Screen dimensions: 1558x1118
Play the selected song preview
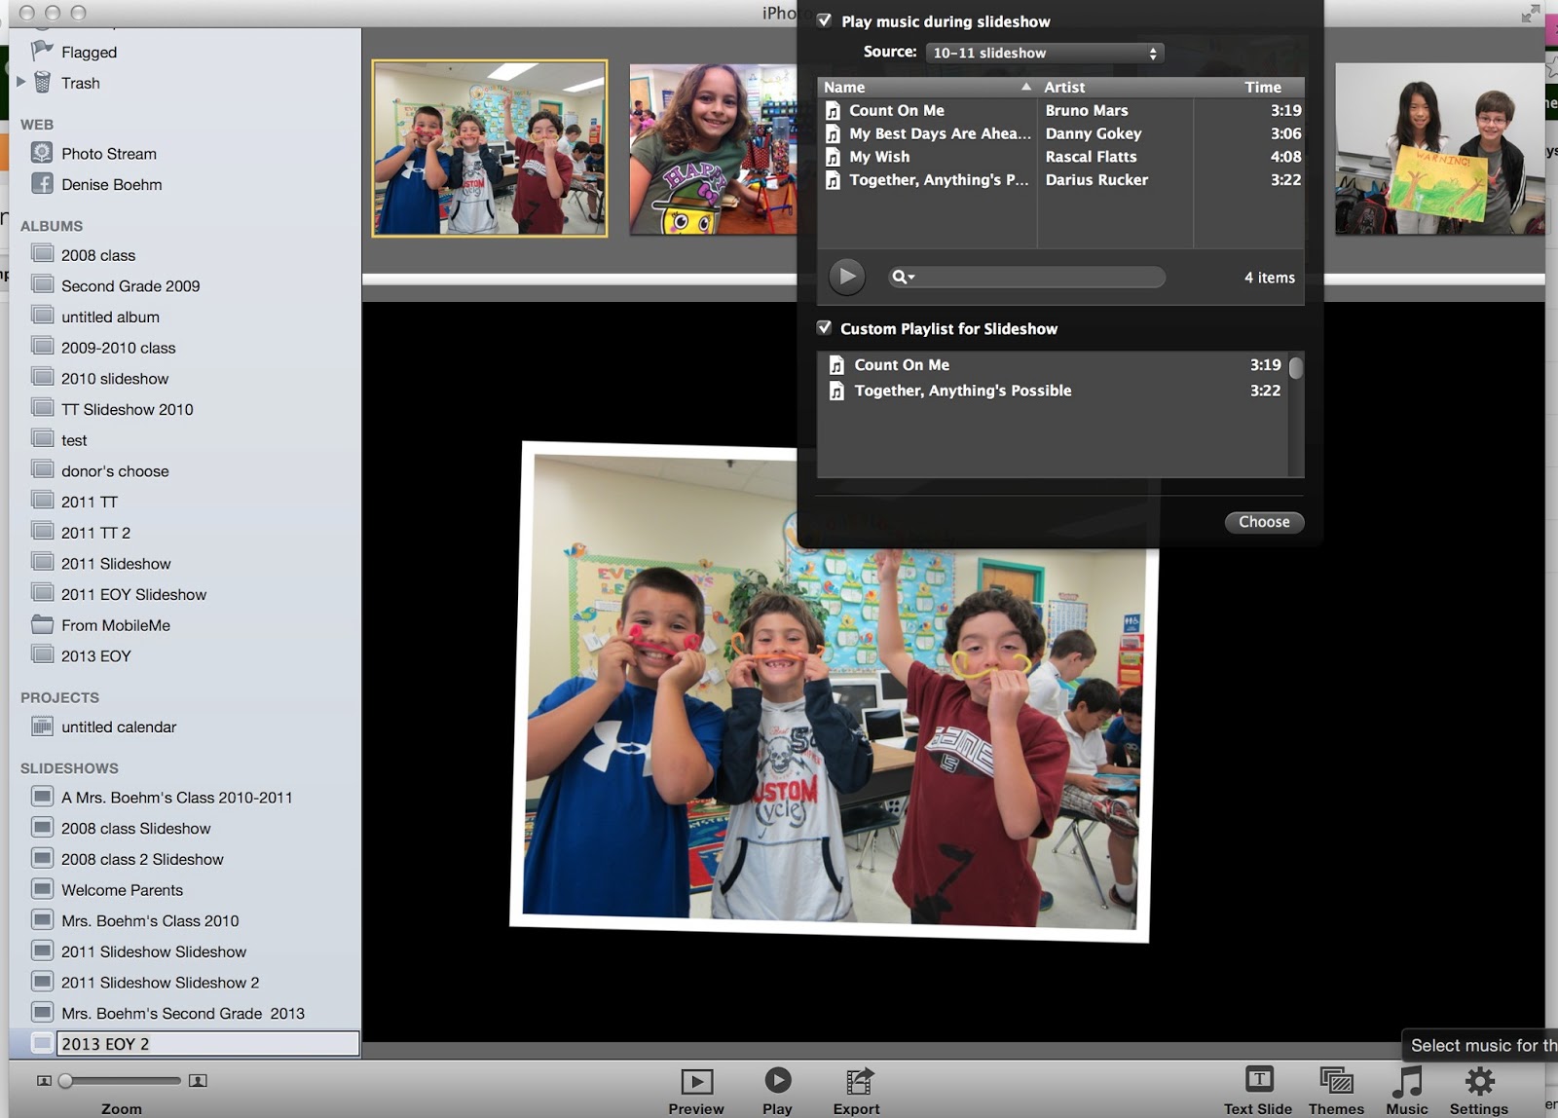point(846,276)
